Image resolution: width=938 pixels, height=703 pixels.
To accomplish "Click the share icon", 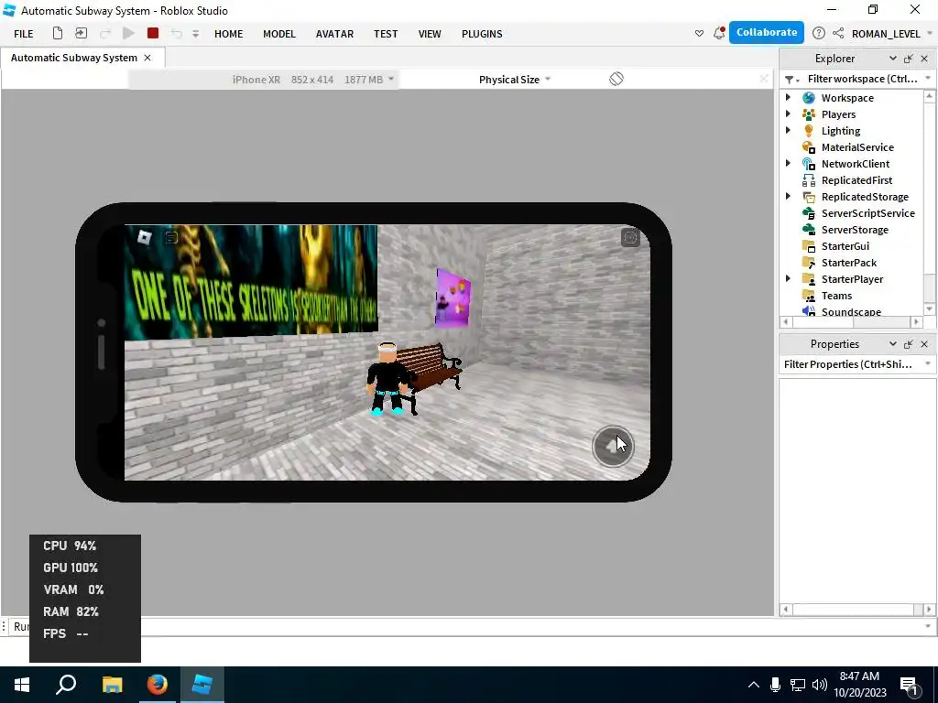I will pyautogui.click(x=838, y=34).
